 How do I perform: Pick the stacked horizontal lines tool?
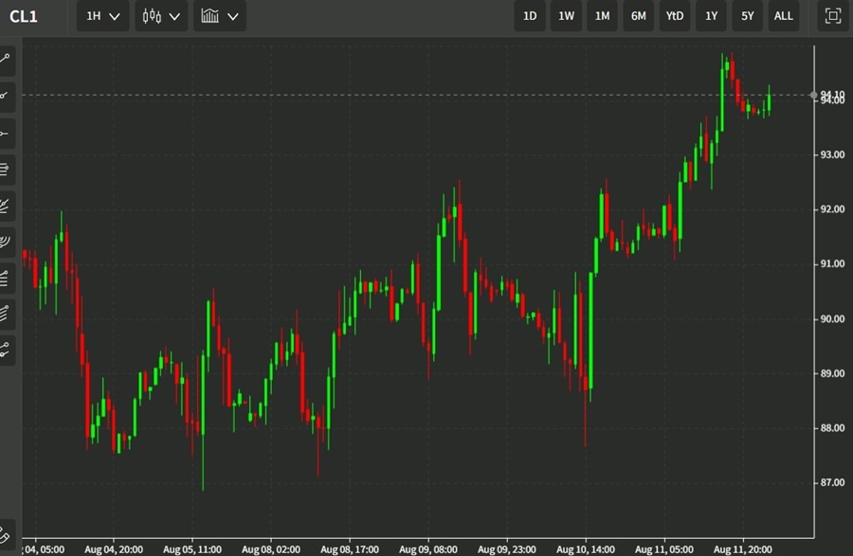pyautogui.click(x=7, y=170)
